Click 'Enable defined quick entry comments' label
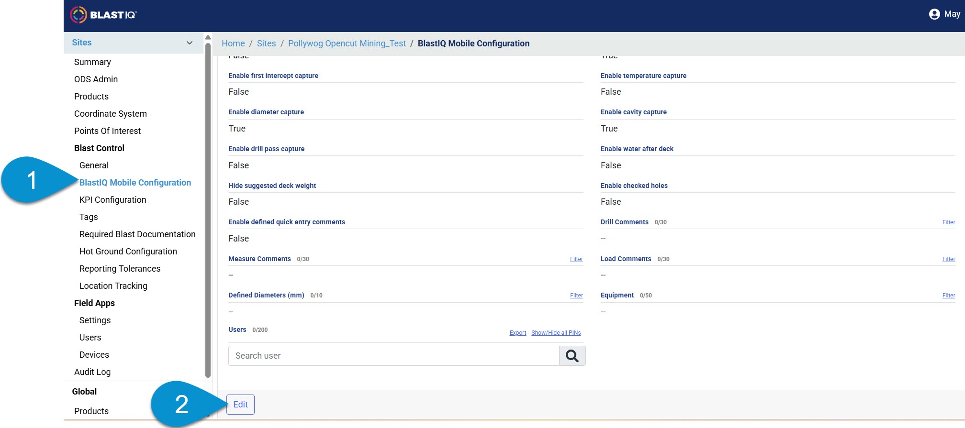Viewport: 965px width, 428px height. click(287, 222)
